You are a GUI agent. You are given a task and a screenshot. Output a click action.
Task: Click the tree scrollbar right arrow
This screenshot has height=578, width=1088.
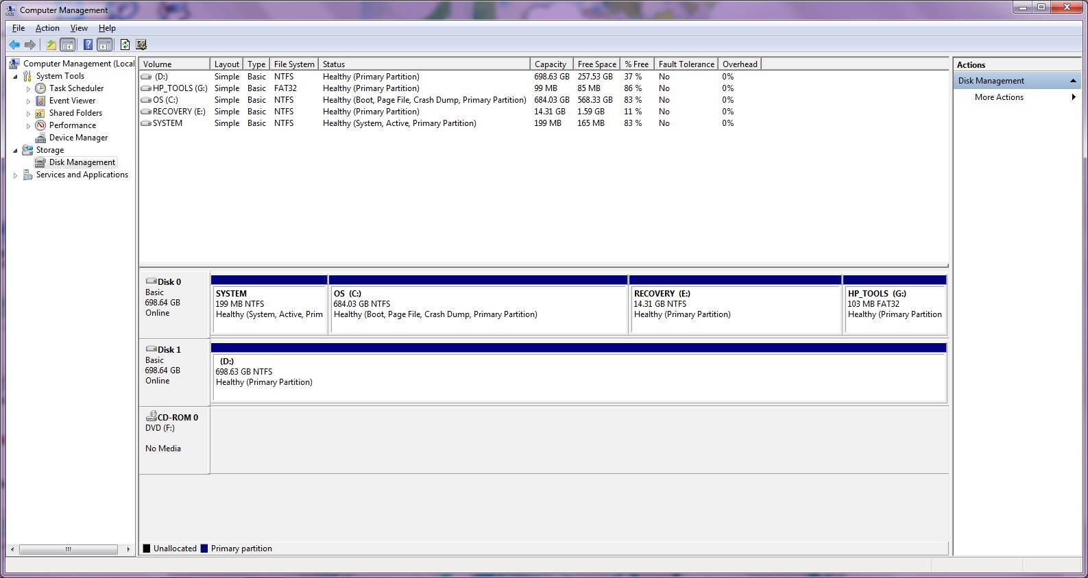coord(128,549)
